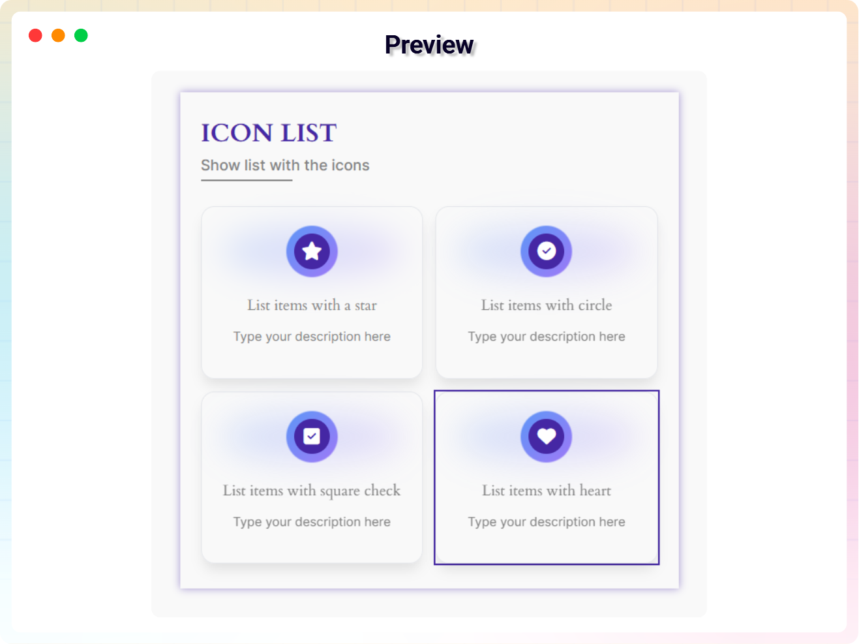Click the square check icon
The image size is (859, 644).
click(x=312, y=437)
